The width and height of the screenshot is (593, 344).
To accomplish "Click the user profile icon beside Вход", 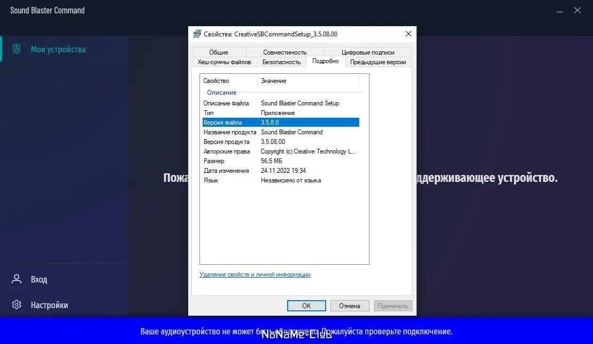I will [x=16, y=279].
